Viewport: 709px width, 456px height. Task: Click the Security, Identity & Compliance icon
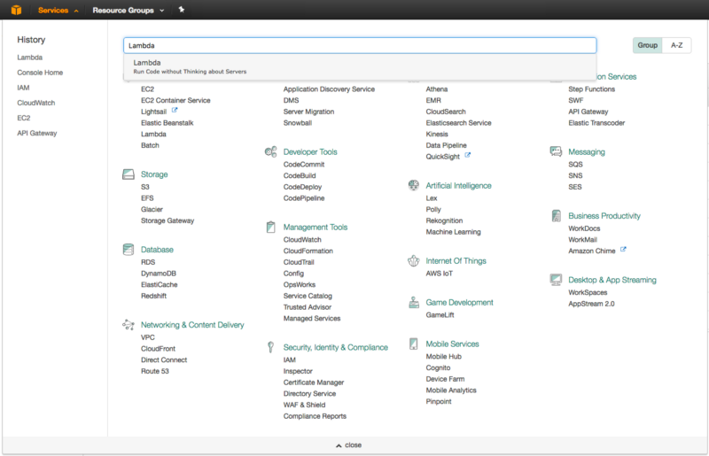270,347
